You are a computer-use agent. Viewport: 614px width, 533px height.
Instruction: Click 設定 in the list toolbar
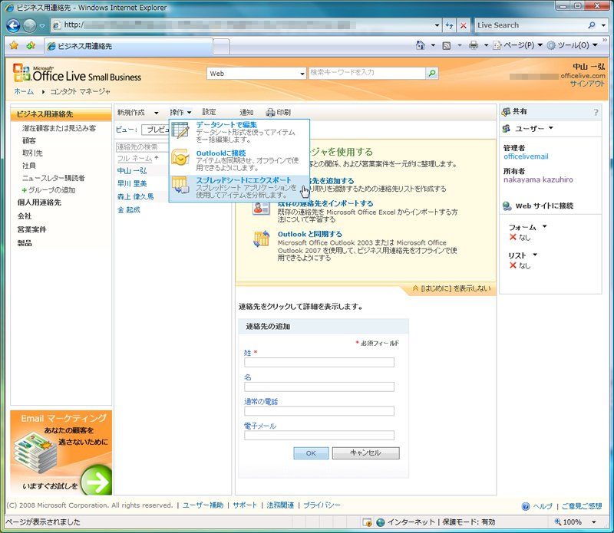point(209,112)
